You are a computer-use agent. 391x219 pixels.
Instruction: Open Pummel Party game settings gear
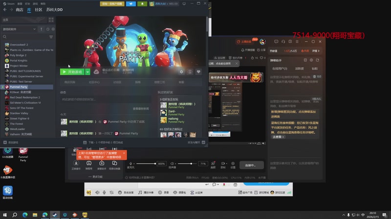point(181,72)
